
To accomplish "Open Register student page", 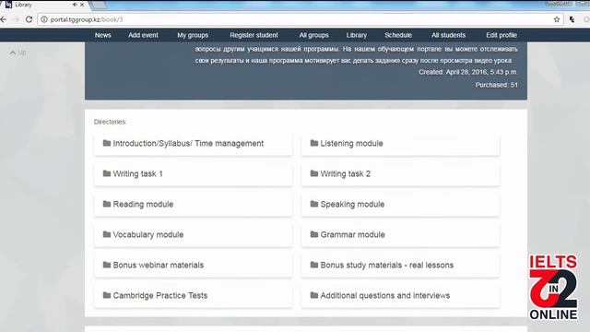I will click(x=254, y=35).
